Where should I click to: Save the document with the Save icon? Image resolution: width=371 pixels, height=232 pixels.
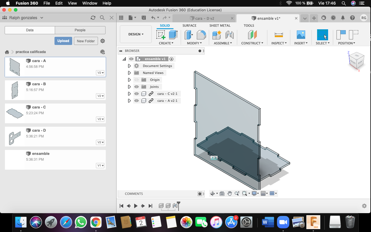144,18
